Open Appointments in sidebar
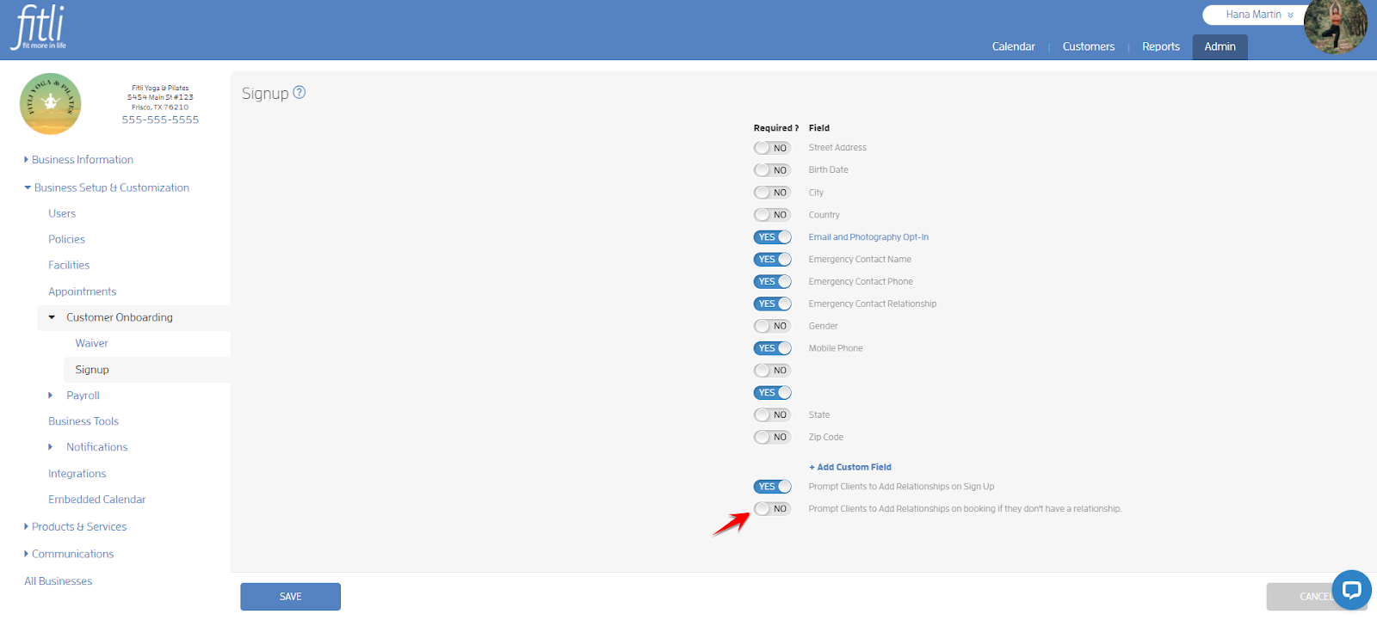The image size is (1377, 620). 82,292
